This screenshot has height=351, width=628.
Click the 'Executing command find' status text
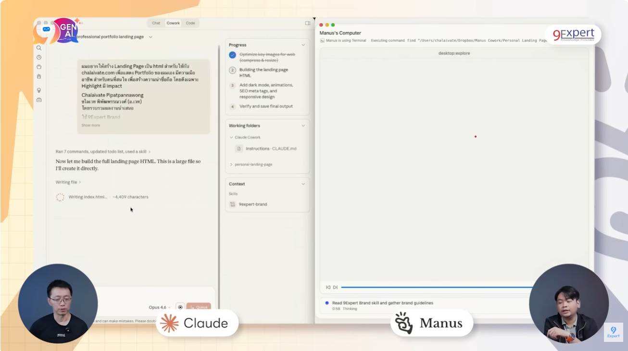point(459,41)
